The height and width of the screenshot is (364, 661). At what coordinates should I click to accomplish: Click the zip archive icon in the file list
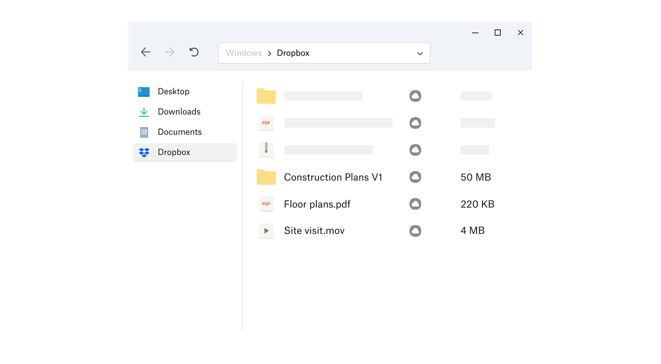point(266,149)
